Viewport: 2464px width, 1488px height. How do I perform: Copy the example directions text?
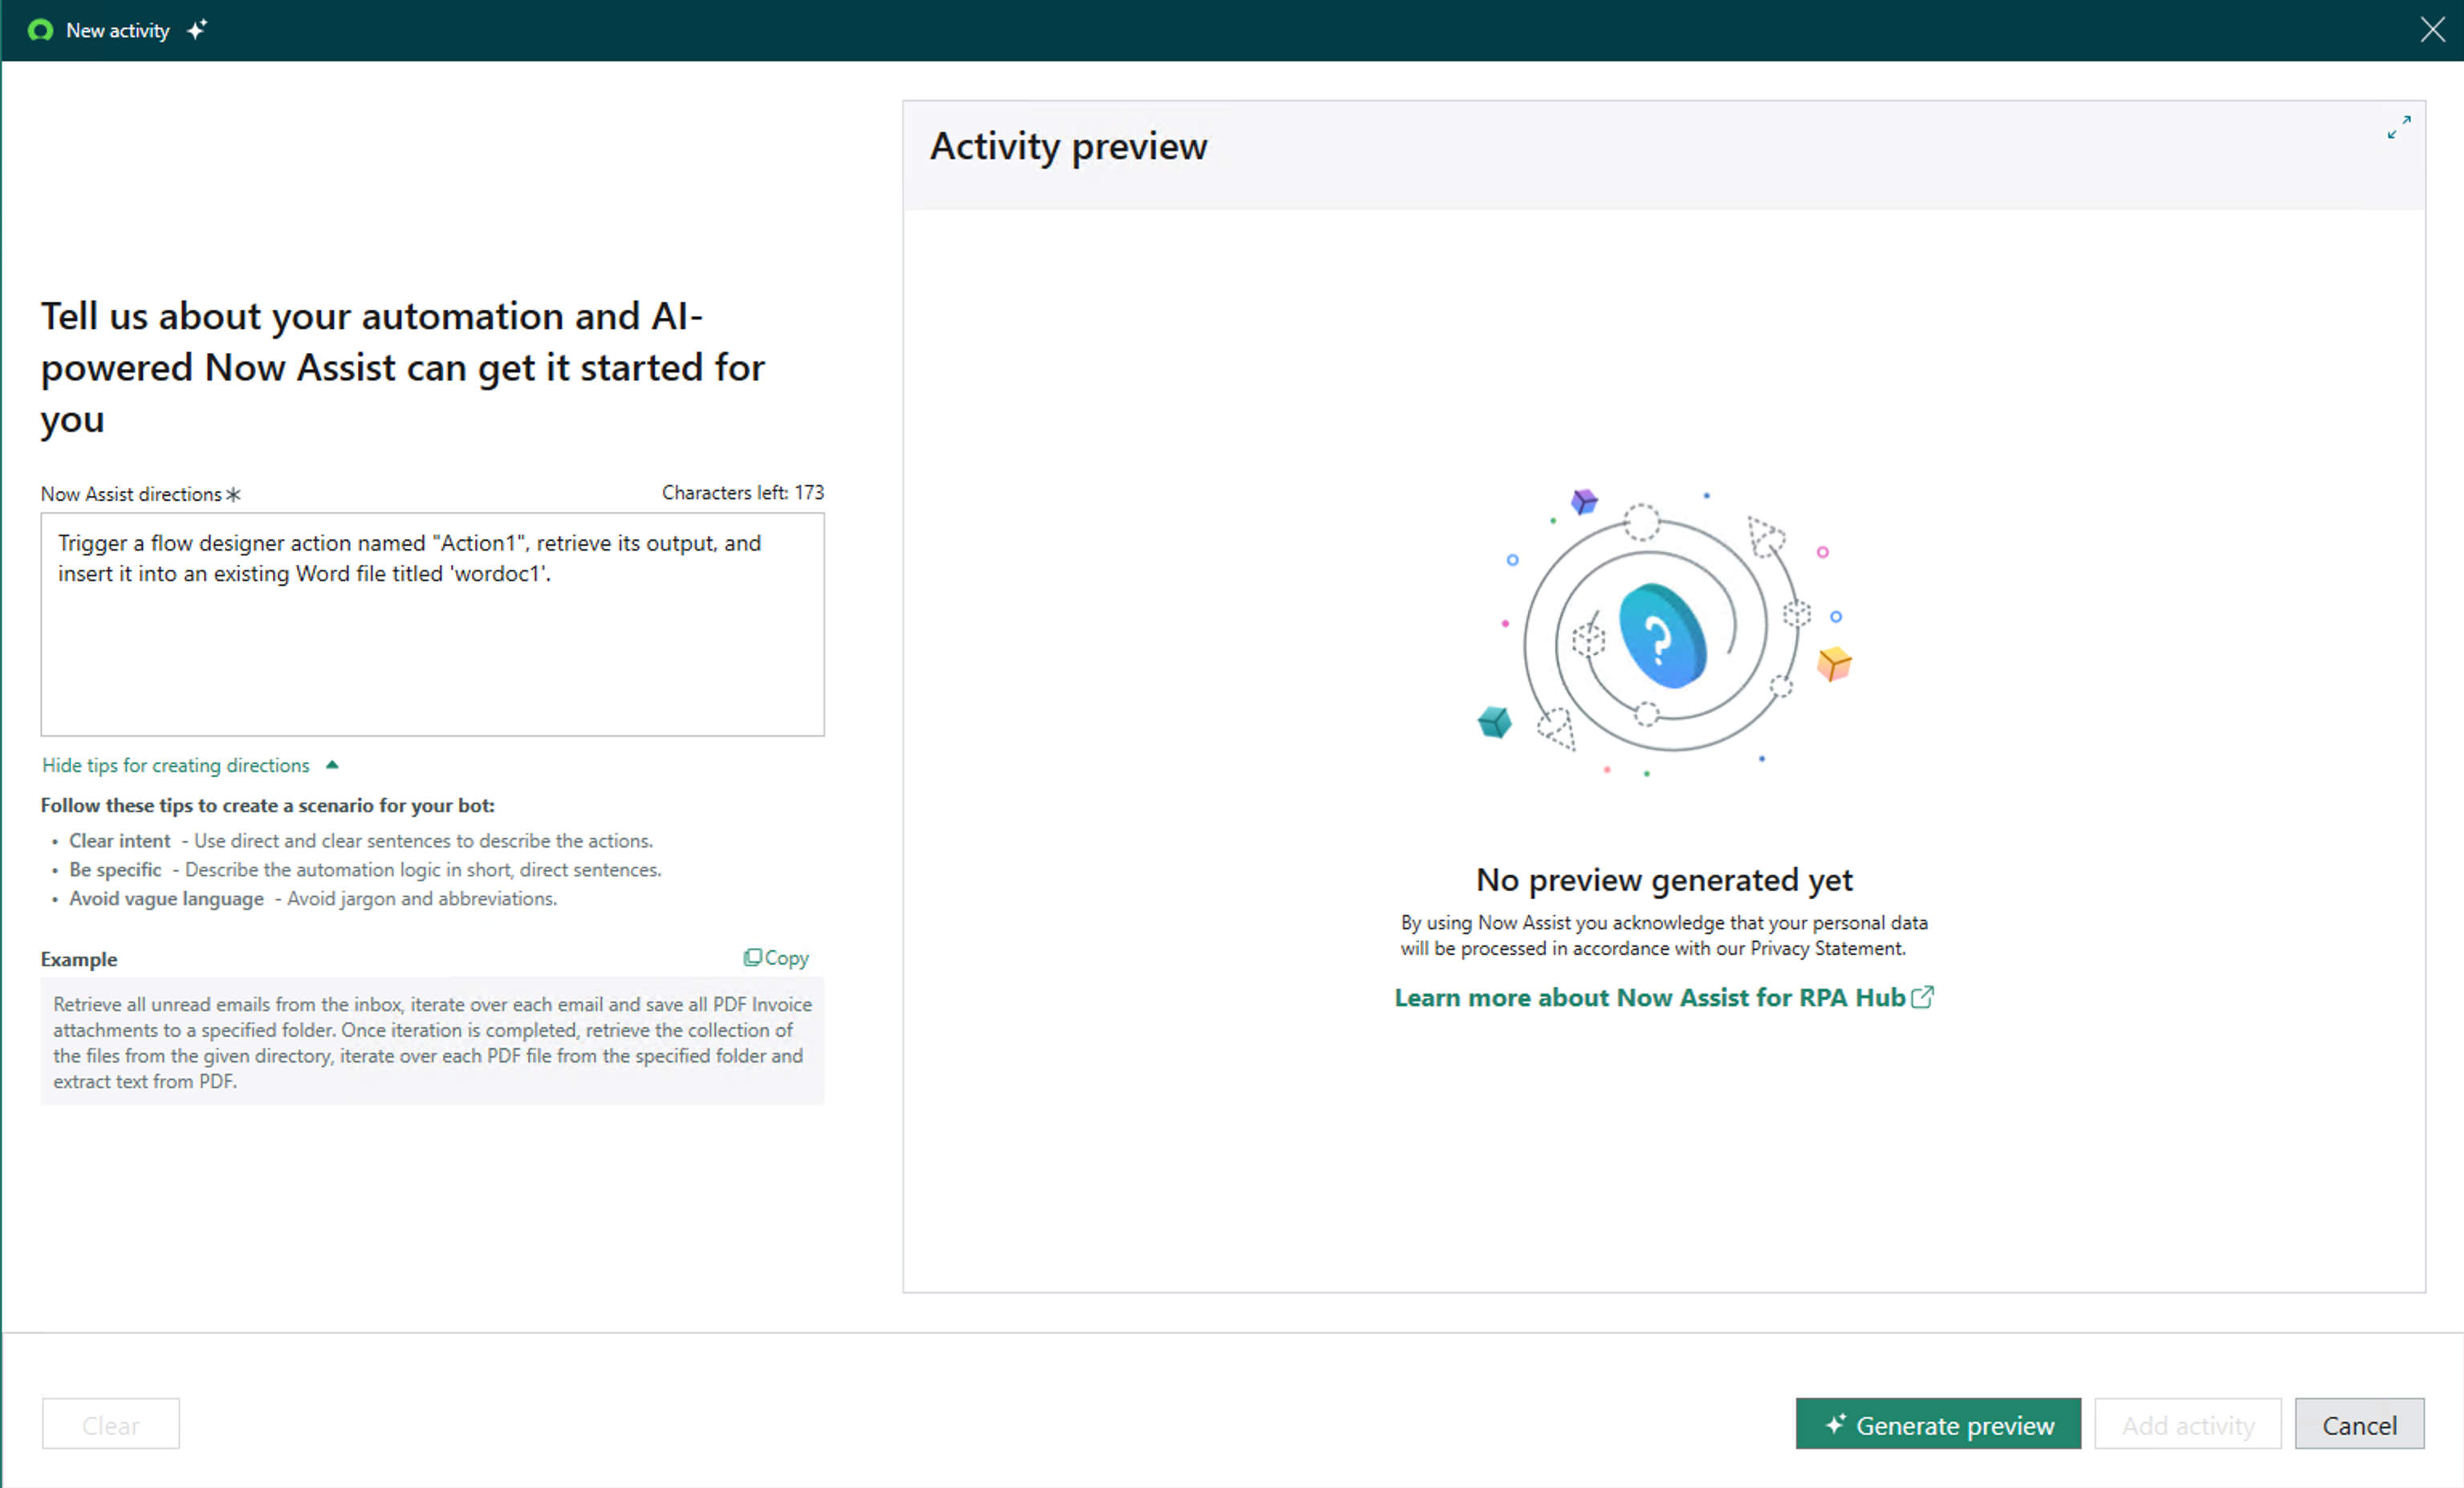click(x=776, y=958)
